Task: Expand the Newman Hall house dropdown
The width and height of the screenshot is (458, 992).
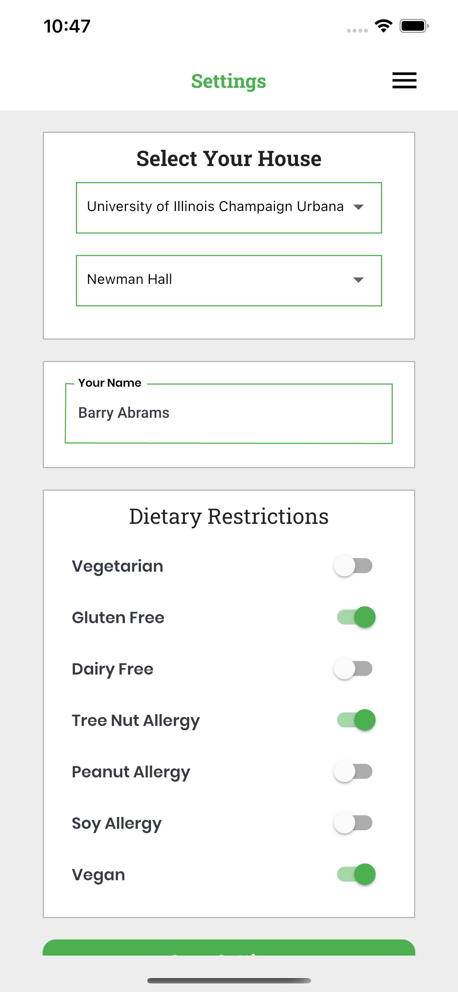Action: coord(229,280)
